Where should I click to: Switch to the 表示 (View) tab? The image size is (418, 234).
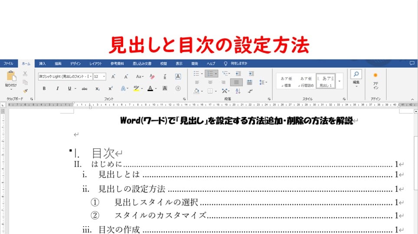[x=179, y=63]
